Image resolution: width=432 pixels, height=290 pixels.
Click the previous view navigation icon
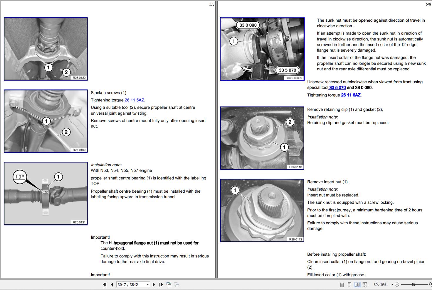[169, 284]
